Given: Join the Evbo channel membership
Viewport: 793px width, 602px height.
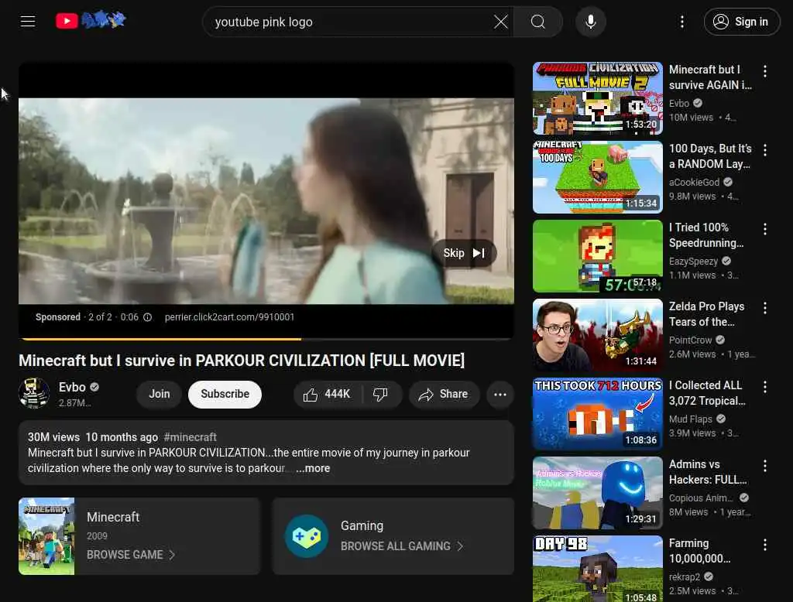Looking at the screenshot, I should (160, 395).
